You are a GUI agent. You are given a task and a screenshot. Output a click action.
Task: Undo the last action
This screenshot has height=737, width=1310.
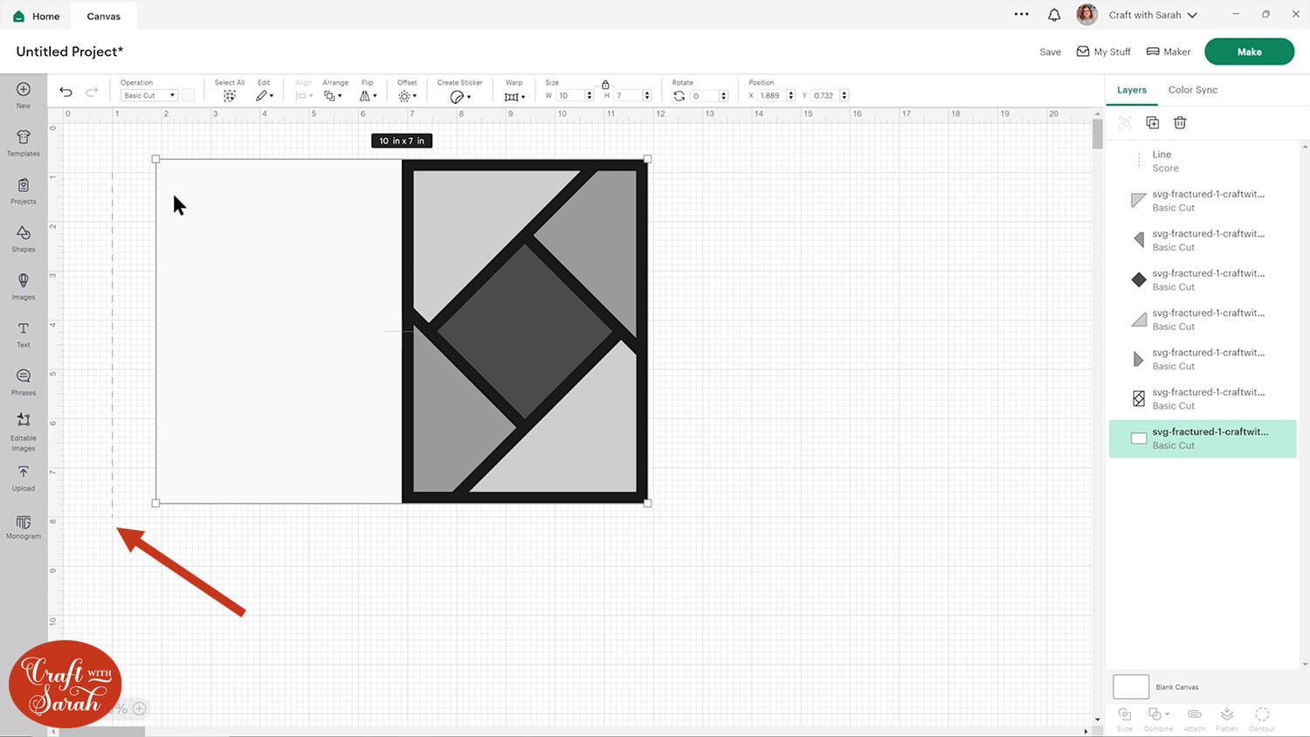click(x=65, y=92)
